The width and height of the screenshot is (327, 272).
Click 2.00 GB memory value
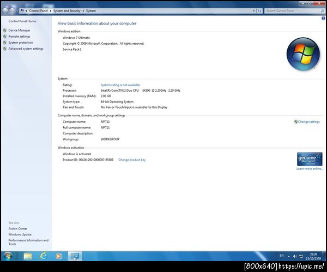[106, 96]
